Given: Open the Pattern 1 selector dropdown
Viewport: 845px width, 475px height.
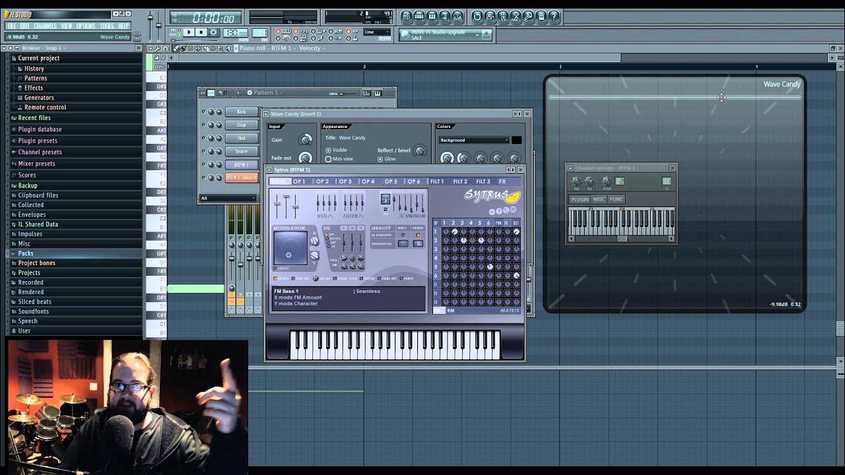Looking at the screenshot, I should coord(266,92).
